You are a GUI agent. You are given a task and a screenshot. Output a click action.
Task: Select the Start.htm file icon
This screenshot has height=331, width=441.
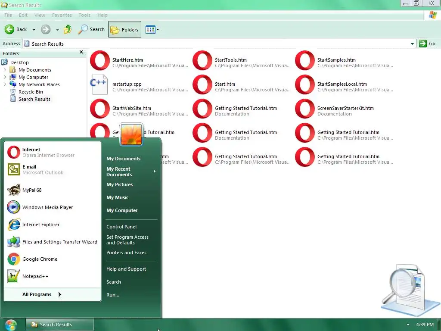[x=202, y=84]
